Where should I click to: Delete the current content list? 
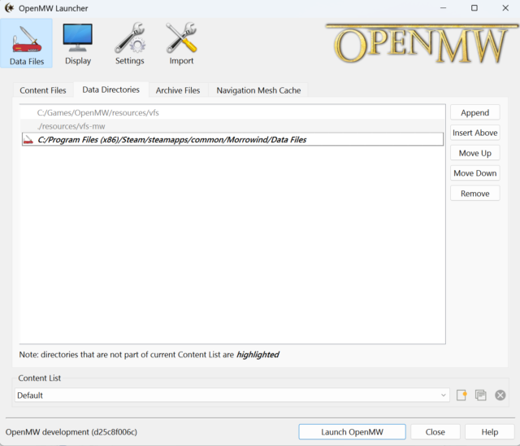tap(500, 395)
